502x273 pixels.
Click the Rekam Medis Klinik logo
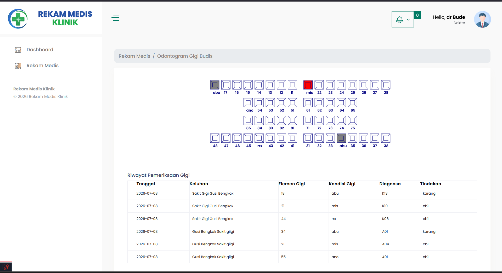[50, 18]
